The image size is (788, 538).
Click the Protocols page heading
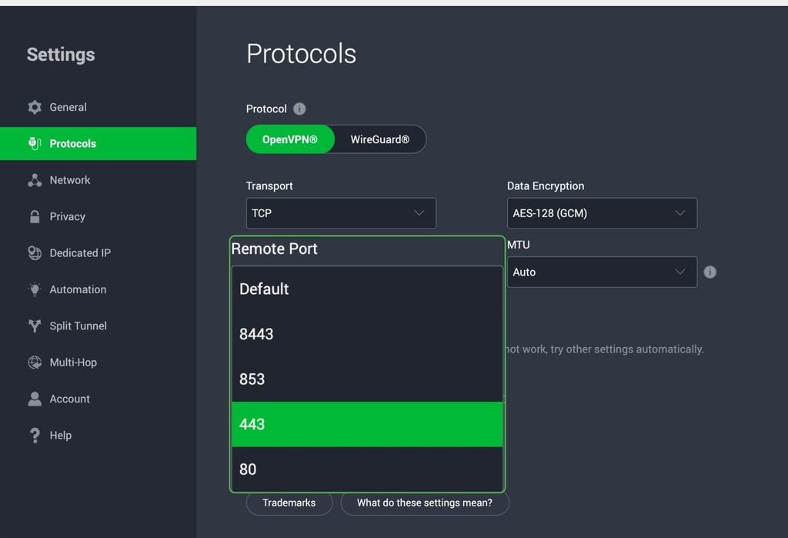click(301, 54)
